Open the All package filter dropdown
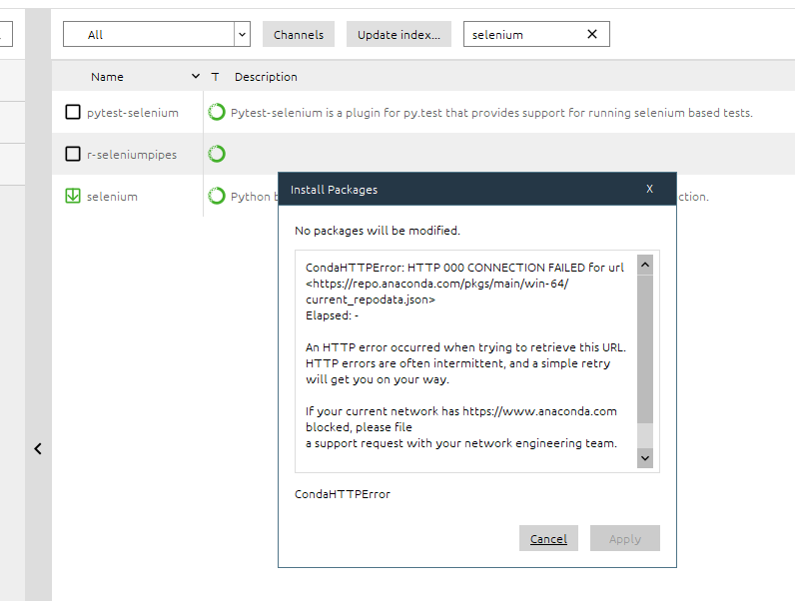 [157, 34]
